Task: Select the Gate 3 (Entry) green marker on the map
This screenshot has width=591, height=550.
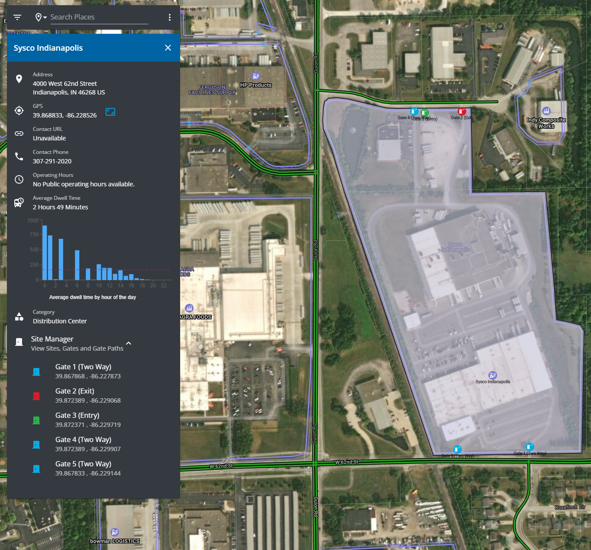Action: click(x=425, y=113)
